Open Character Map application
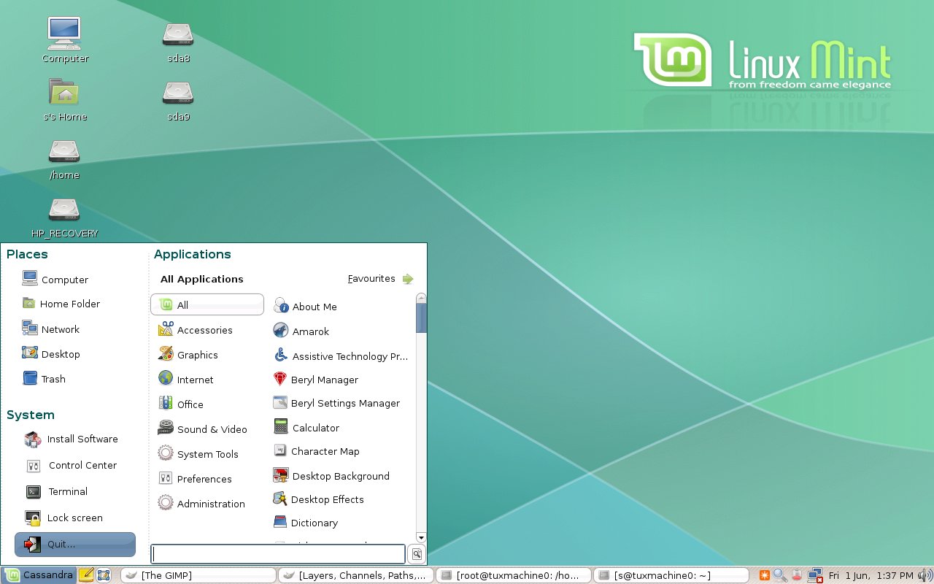Viewport: 934px width, 584px height. point(316,451)
